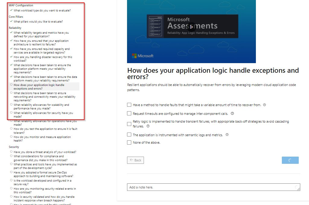This screenshot has height=205, width=309.
Task: Open 'compliance and governance' question
Action: point(40,158)
